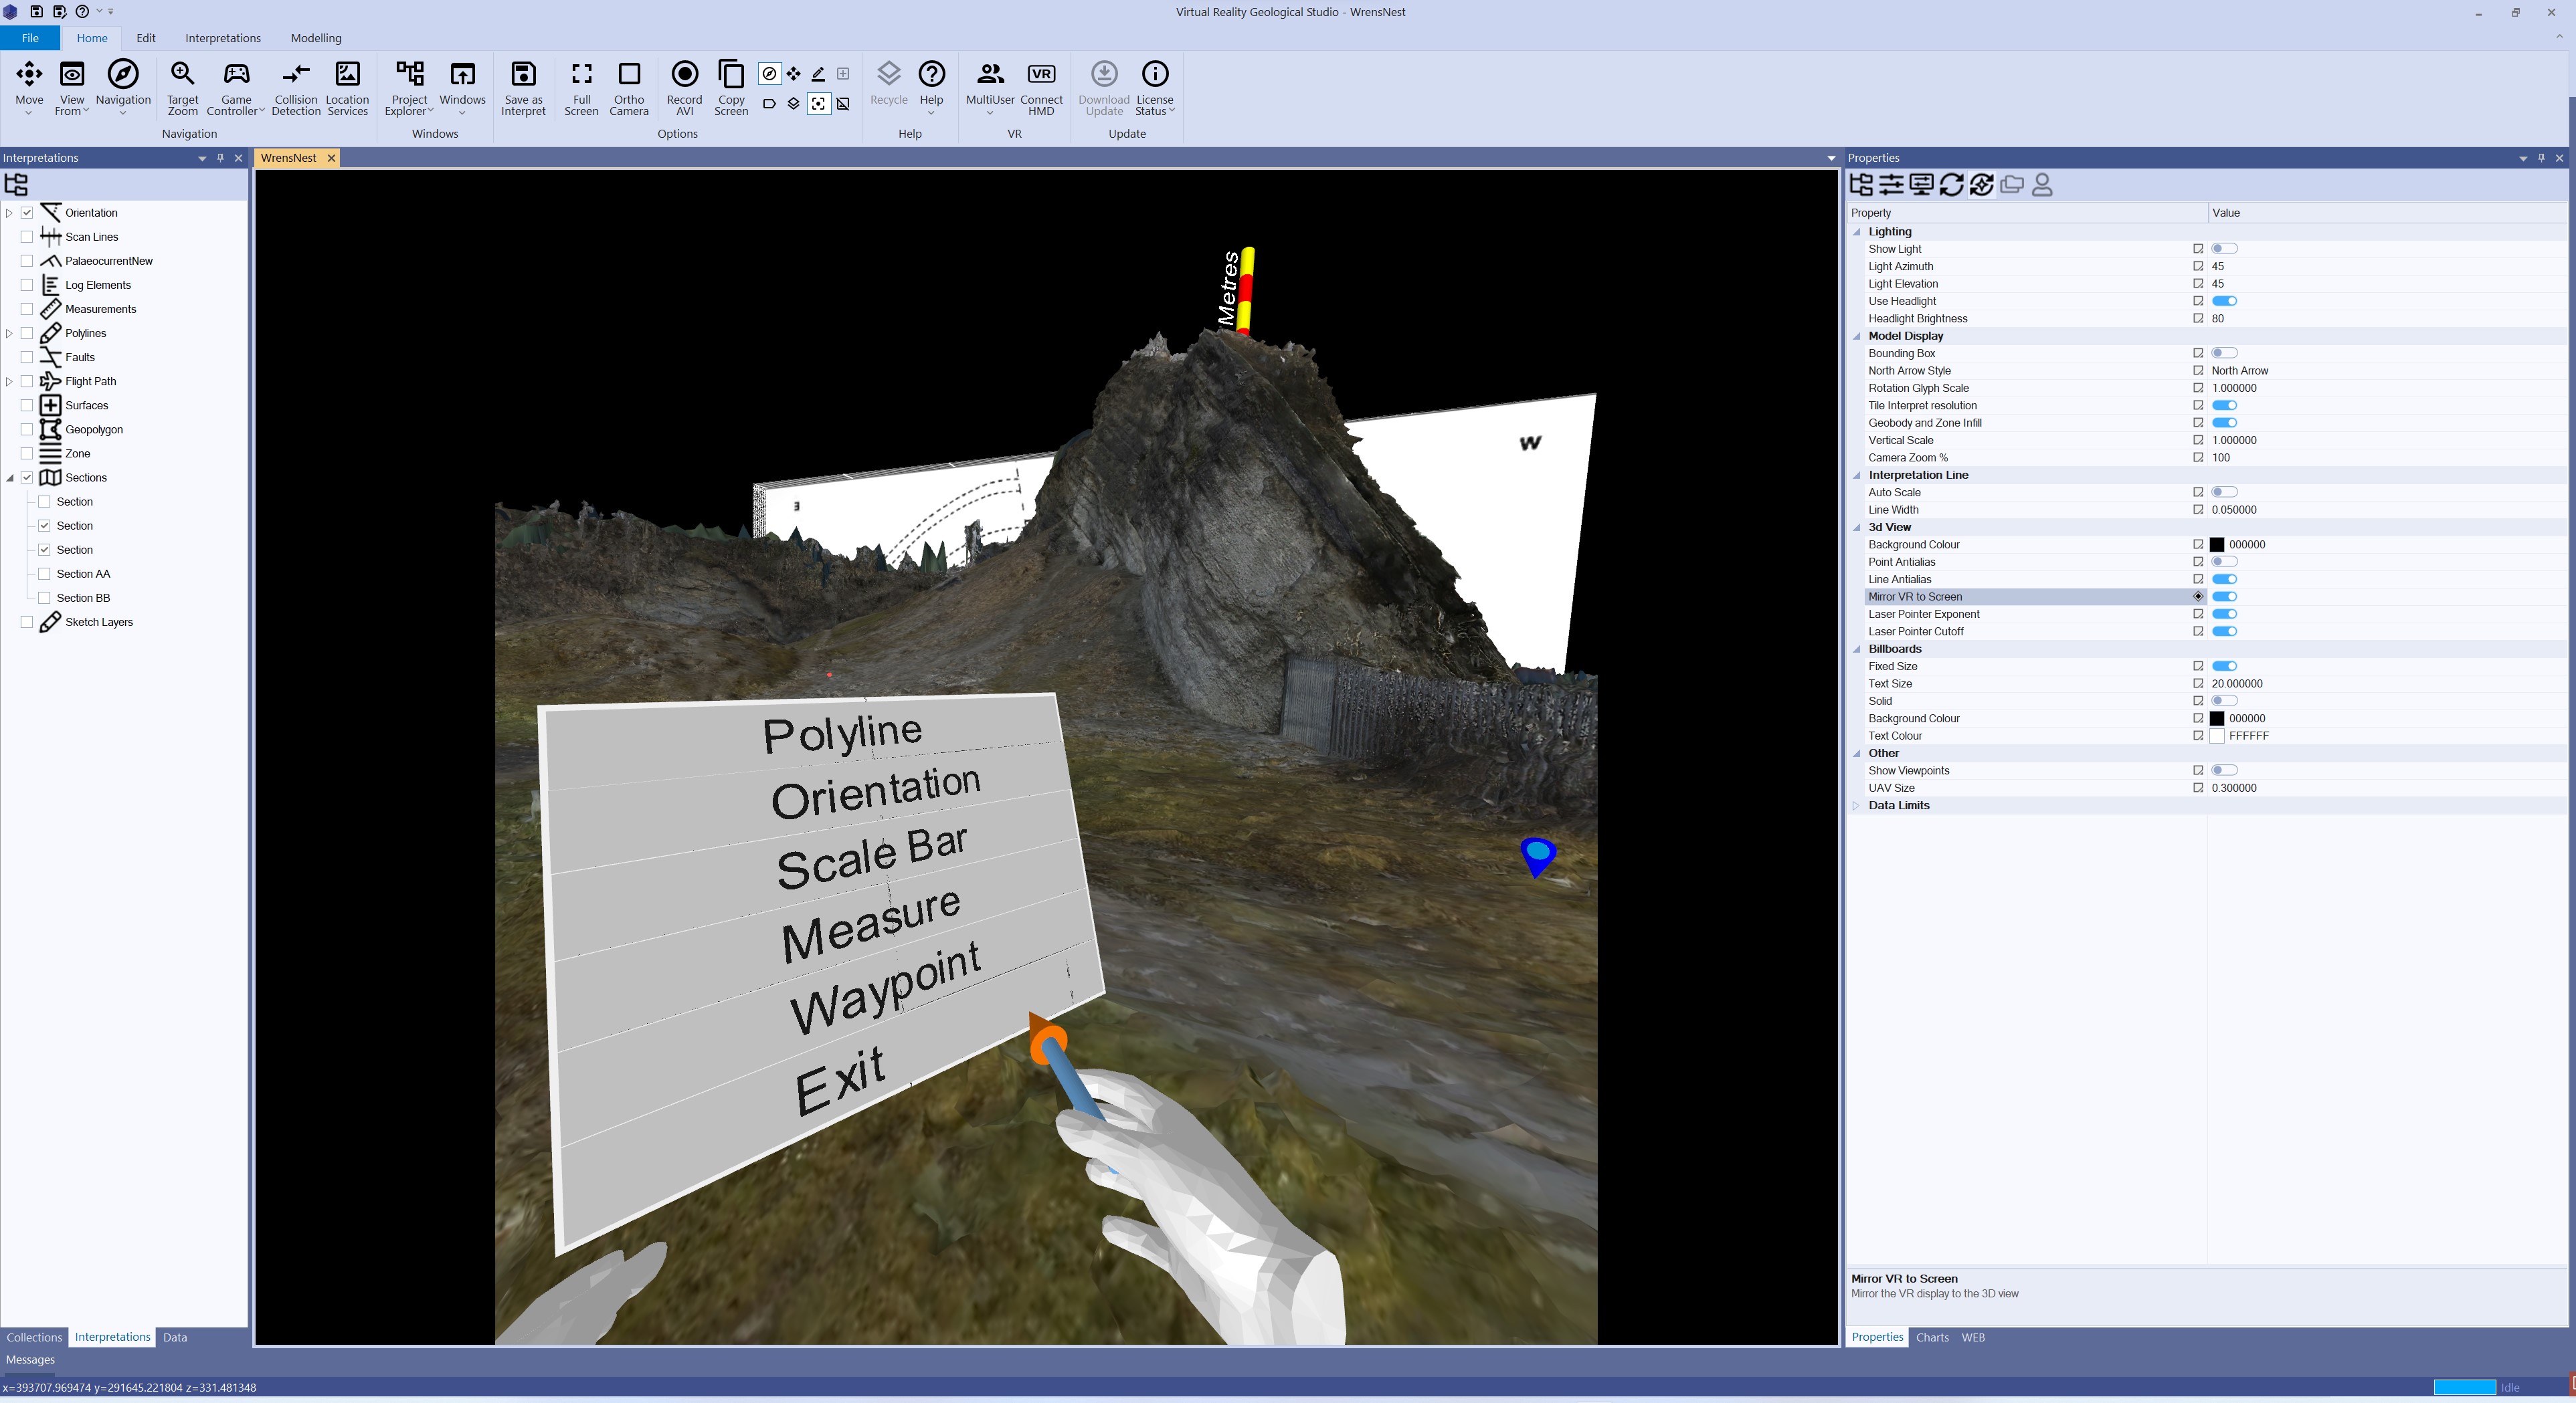Switch to the Modelling ribbon tab
Viewport: 2576px width, 1403px height.
click(x=315, y=38)
